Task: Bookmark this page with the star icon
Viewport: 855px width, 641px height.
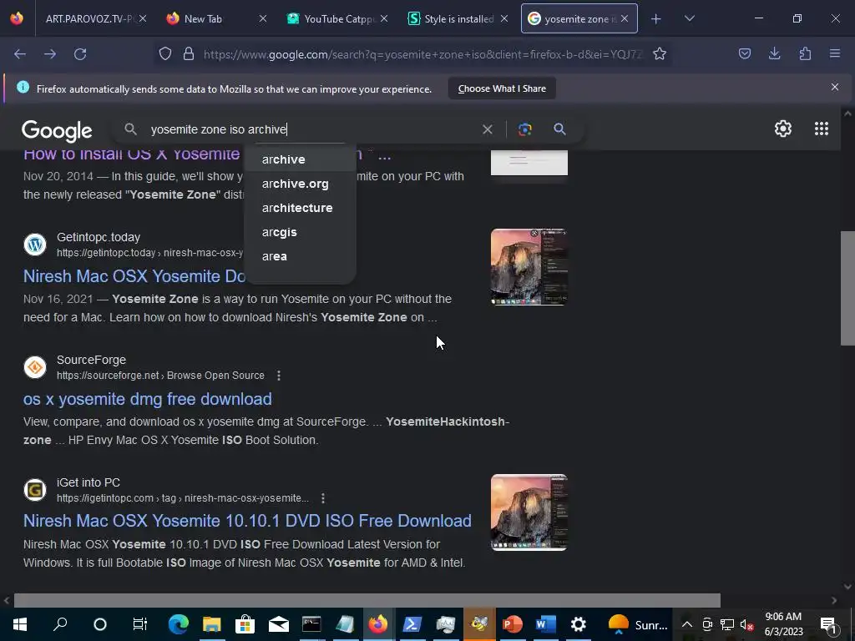Action: tap(660, 53)
